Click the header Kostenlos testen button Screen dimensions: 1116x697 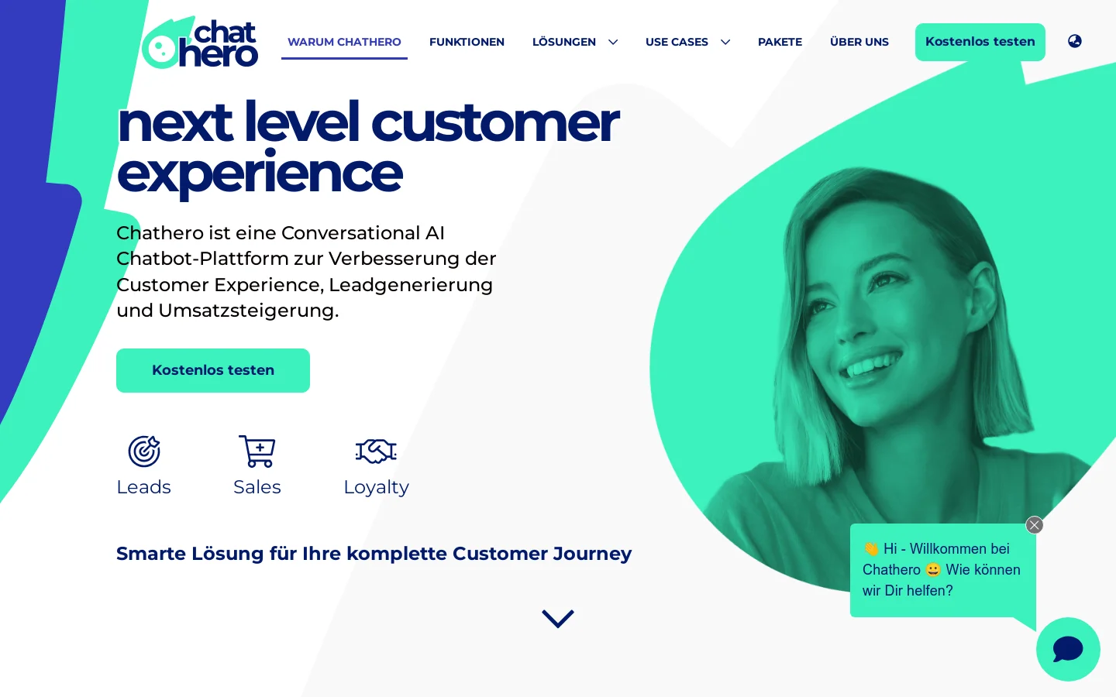[x=980, y=42]
